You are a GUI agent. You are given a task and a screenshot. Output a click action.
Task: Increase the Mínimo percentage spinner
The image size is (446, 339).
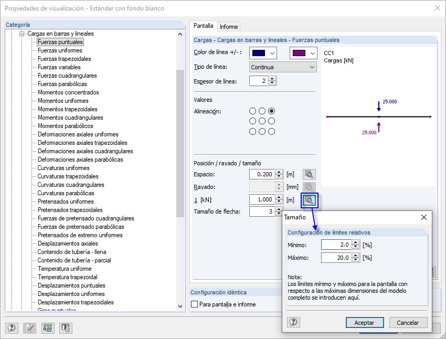point(356,242)
